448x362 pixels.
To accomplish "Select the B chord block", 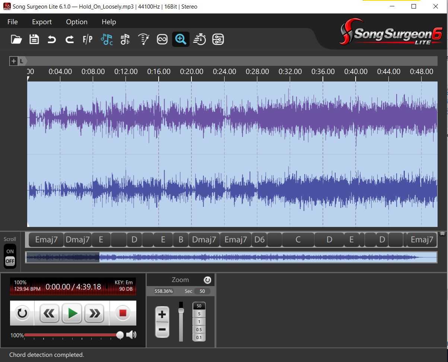I will pyautogui.click(x=181, y=240).
